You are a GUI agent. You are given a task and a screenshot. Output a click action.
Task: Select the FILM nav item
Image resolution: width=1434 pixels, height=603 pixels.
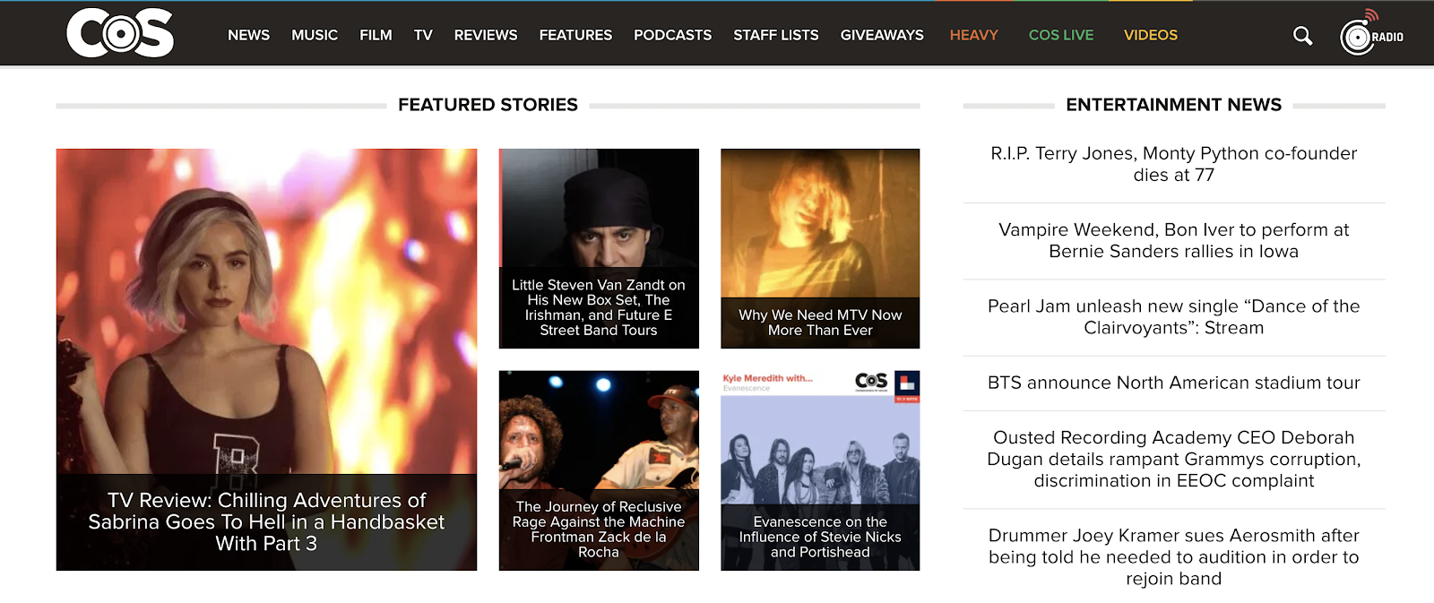coord(376,35)
